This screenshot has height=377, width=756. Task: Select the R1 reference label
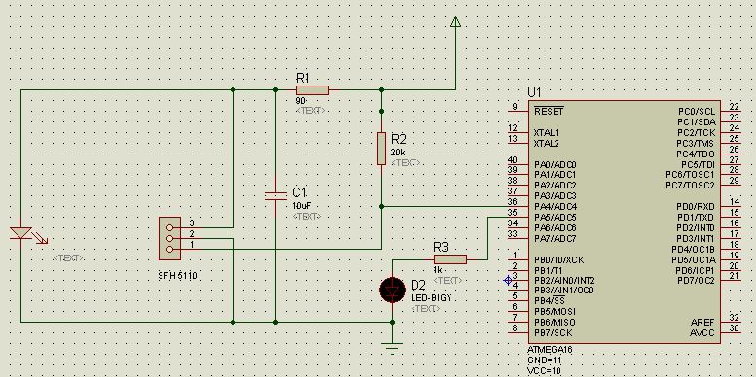click(x=303, y=78)
